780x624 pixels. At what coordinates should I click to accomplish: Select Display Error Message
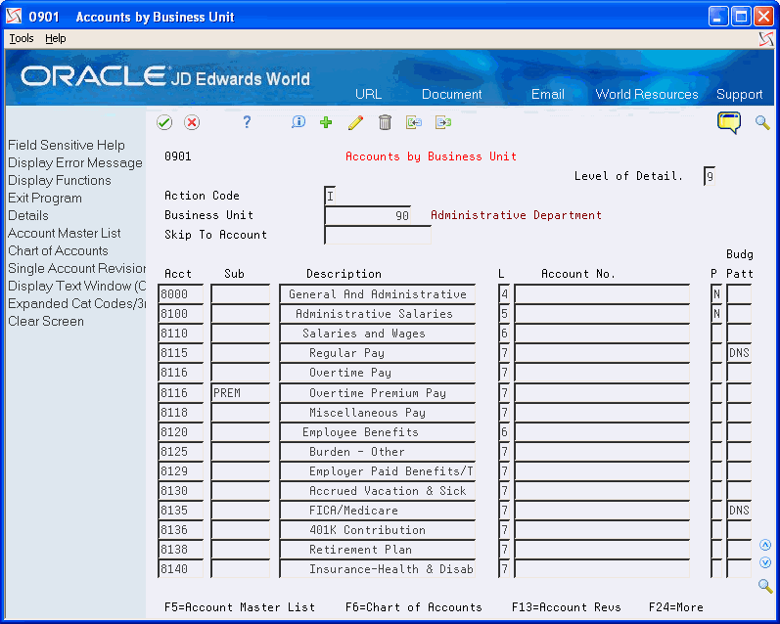pyautogui.click(x=75, y=163)
